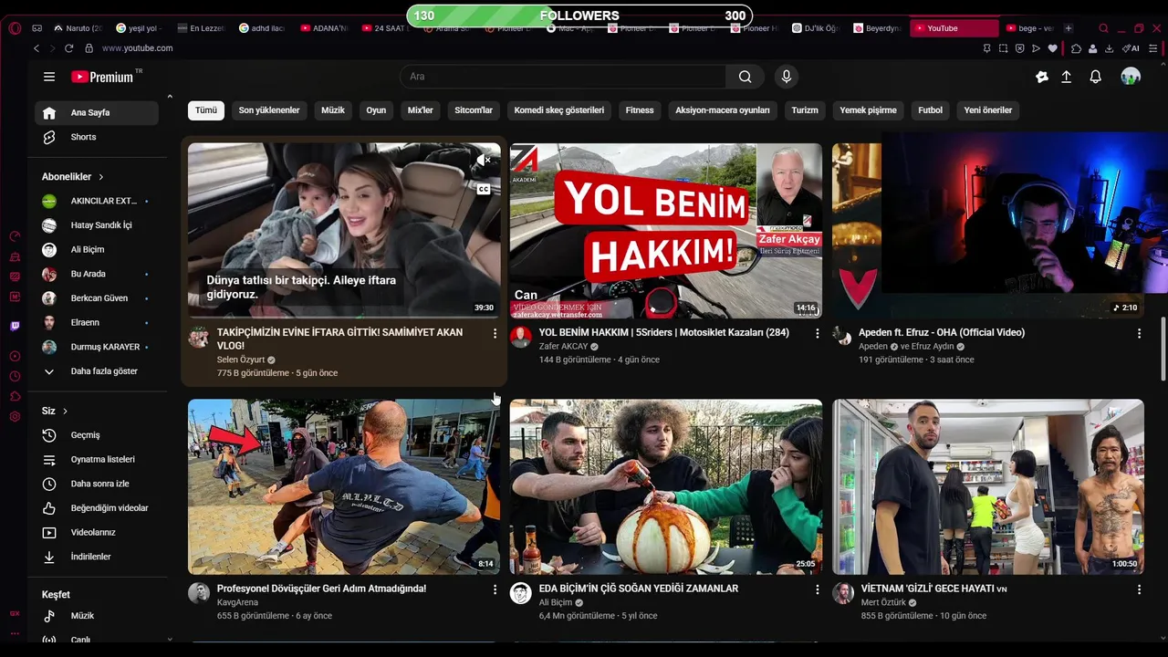Open the Selen Özyurt channel avatar

pyautogui.click(x=198, y=338)
